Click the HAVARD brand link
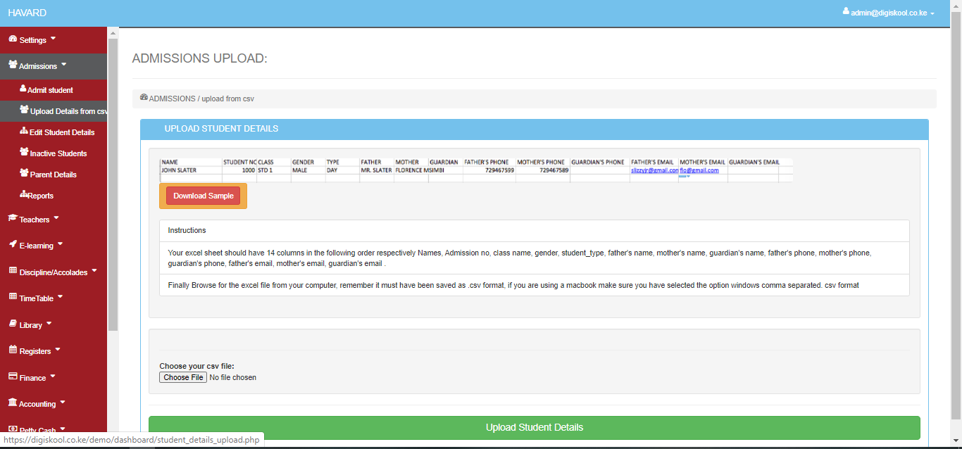 [27, 13]
